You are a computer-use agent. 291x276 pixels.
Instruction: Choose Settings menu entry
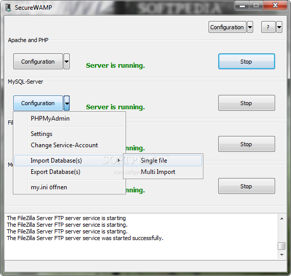coord(69,134)
